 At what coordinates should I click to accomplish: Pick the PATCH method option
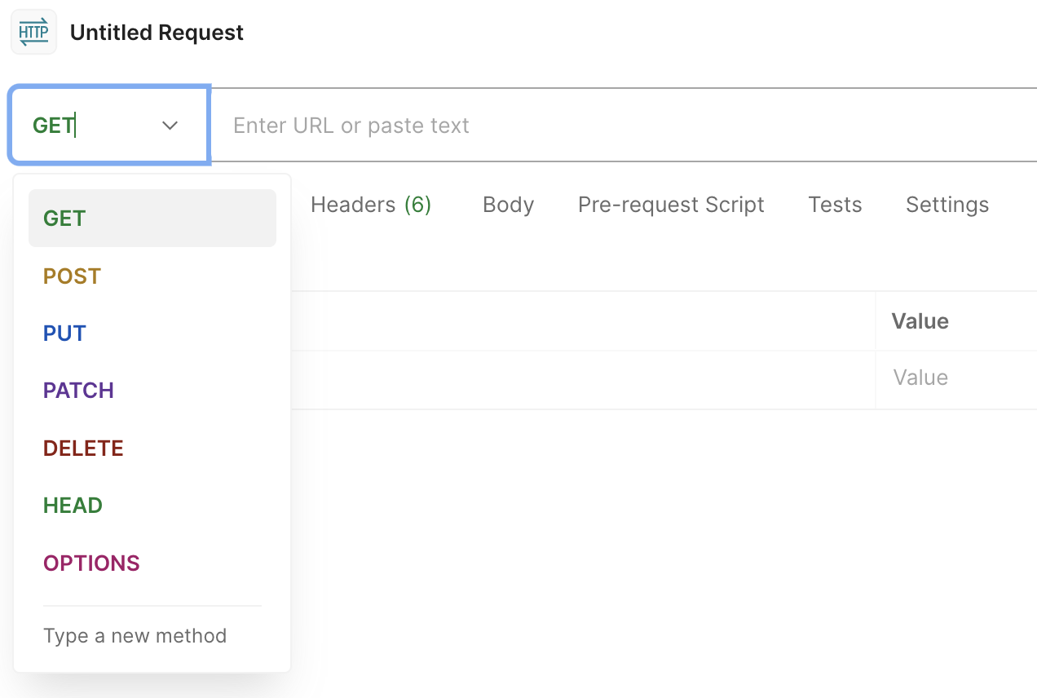[x=78, y=390]
